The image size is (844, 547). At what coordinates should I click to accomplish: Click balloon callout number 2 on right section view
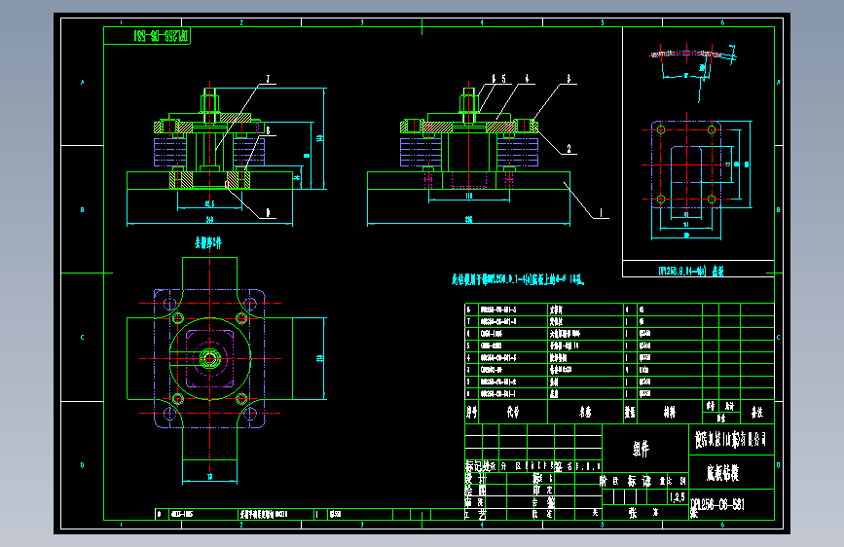pos(569,149)
